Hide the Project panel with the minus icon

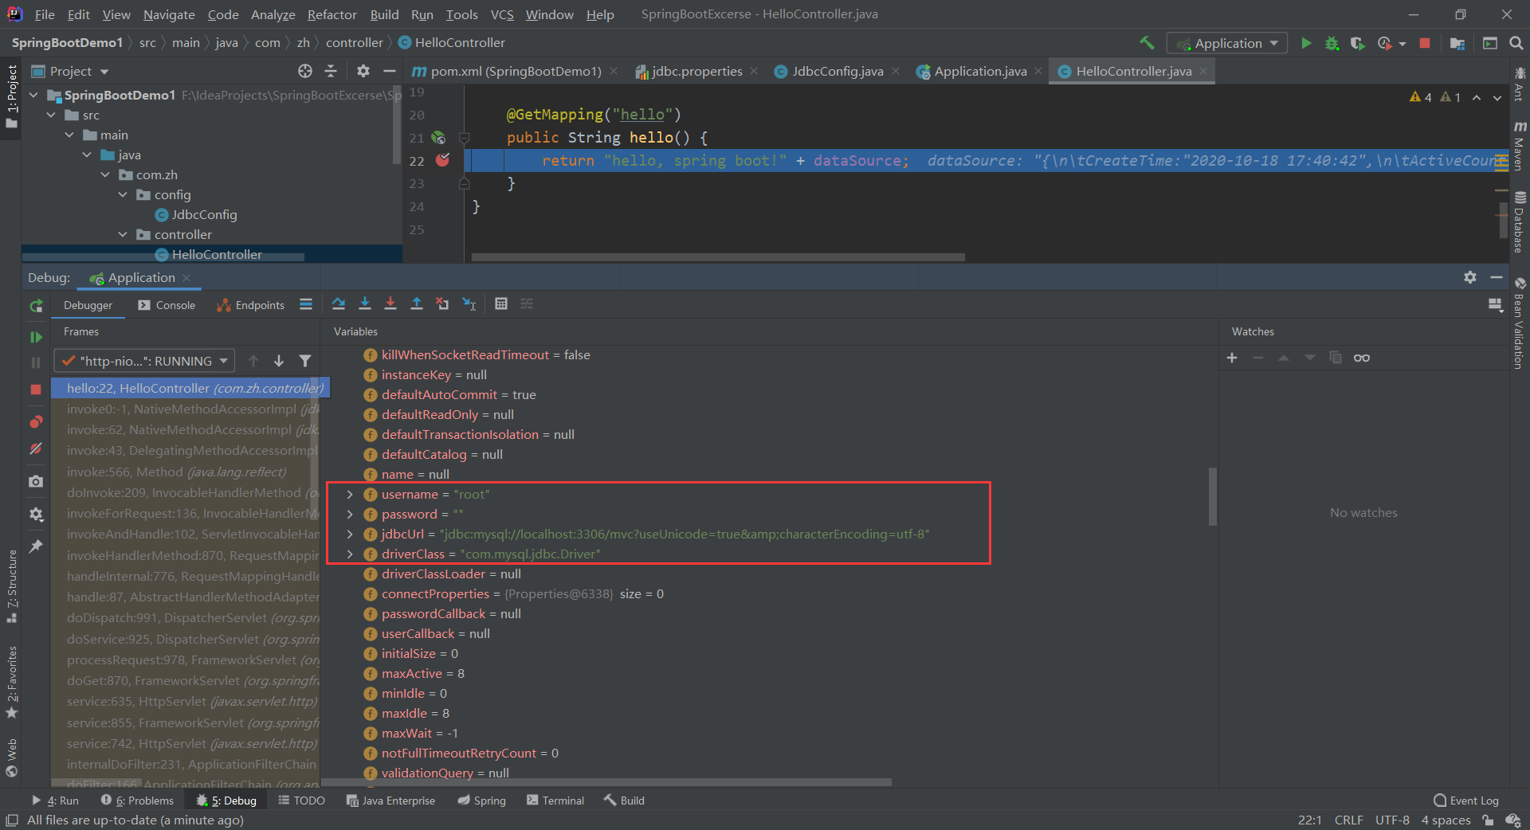[389, 71]
